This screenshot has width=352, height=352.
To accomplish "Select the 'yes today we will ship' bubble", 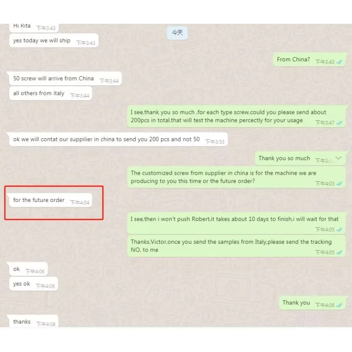I will [54, 40].
